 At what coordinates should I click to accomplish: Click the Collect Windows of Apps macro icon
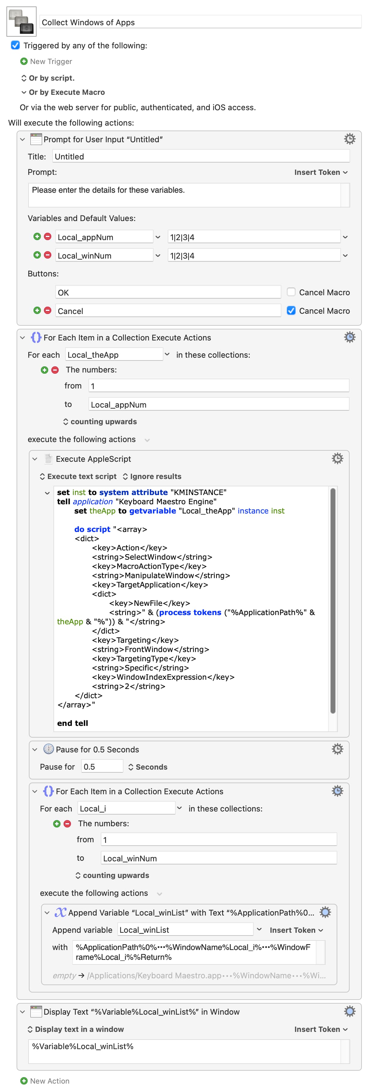pos(21,22)
